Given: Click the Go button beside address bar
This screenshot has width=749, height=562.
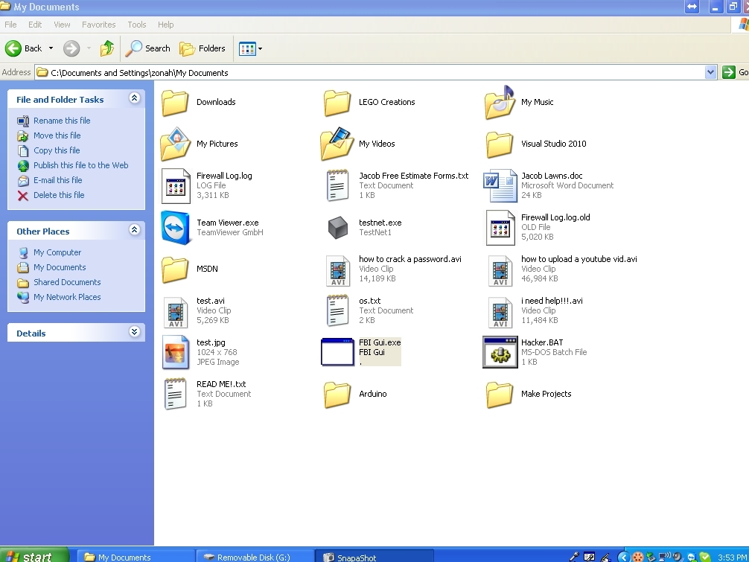Looking at the screenshot, I should (x=735, y=72).
